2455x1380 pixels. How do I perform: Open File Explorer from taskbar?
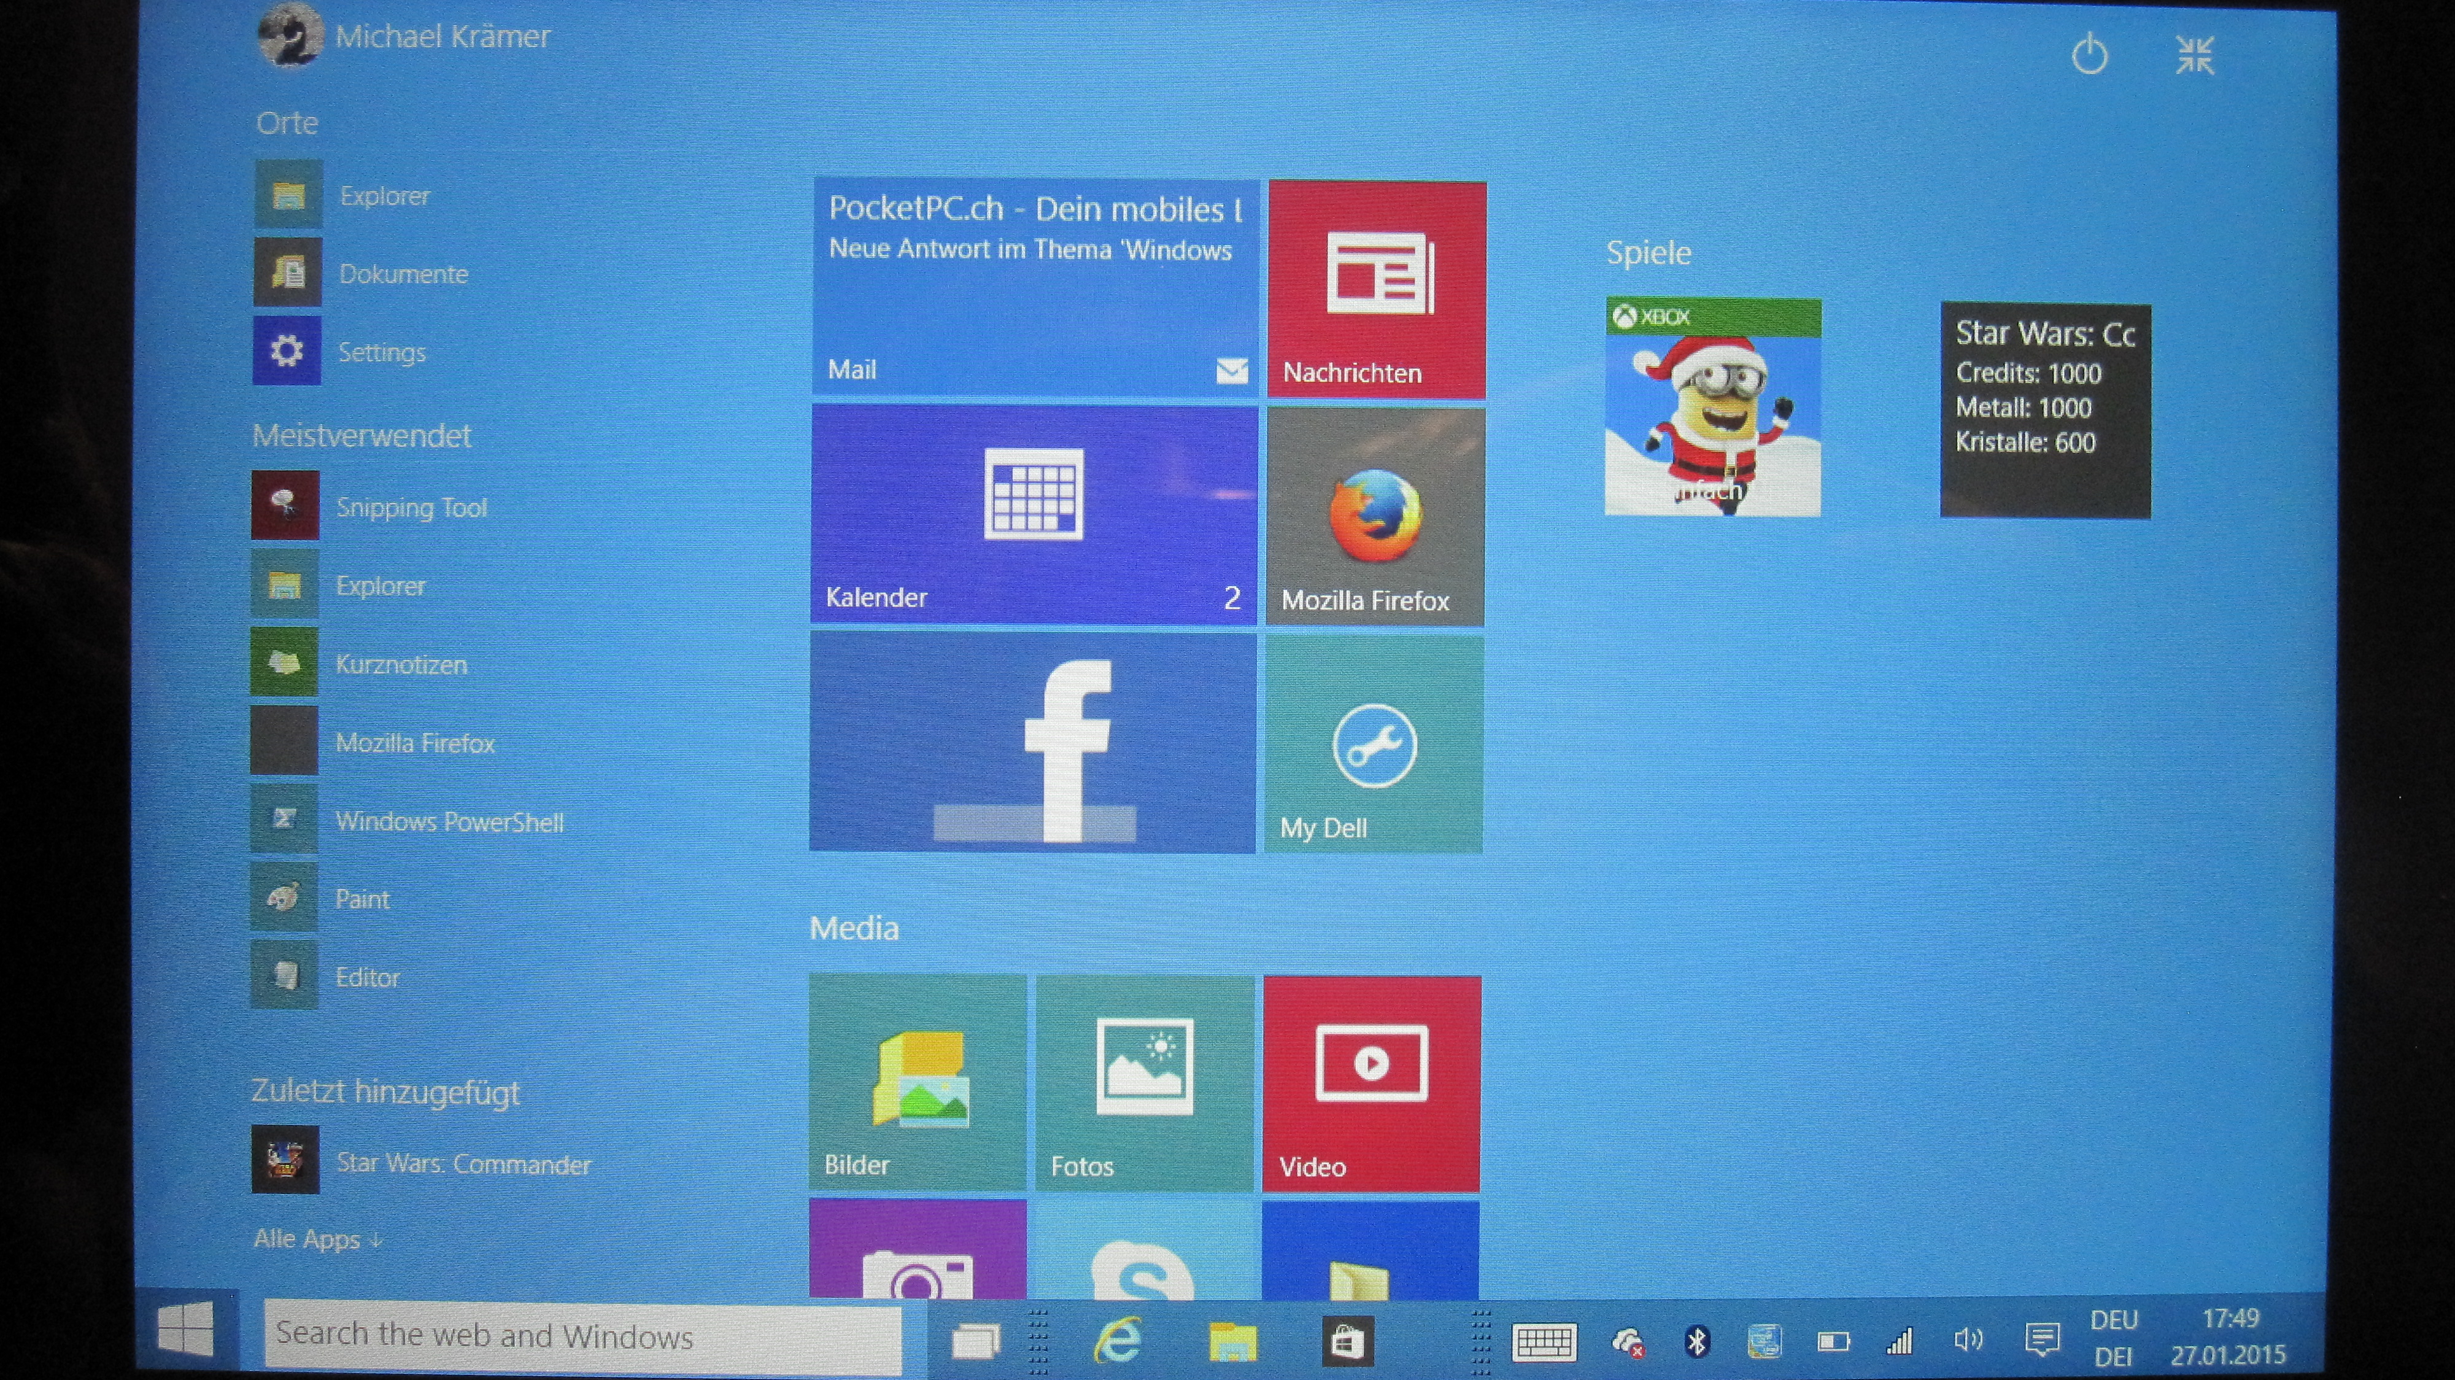pos(1232,1342)
